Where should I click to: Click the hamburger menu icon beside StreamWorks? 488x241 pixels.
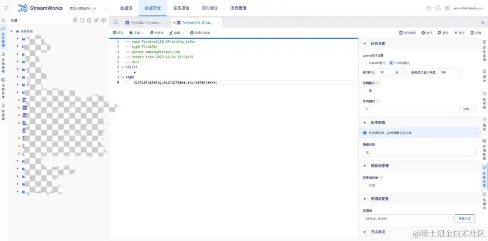[x=6, y=9]
